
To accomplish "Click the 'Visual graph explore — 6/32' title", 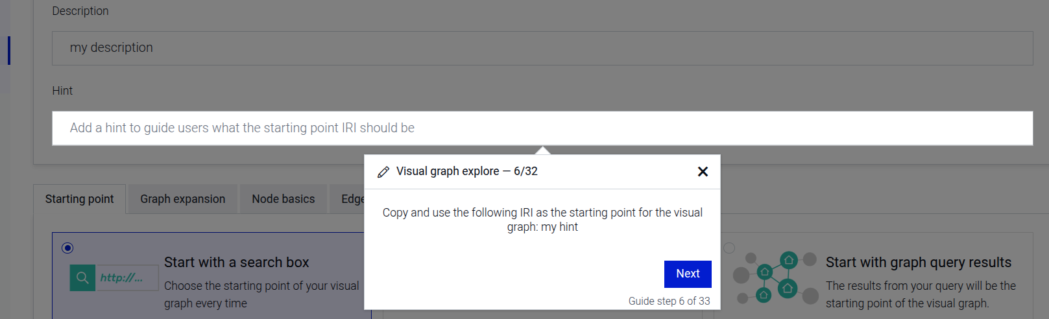I will click(467, 171).
